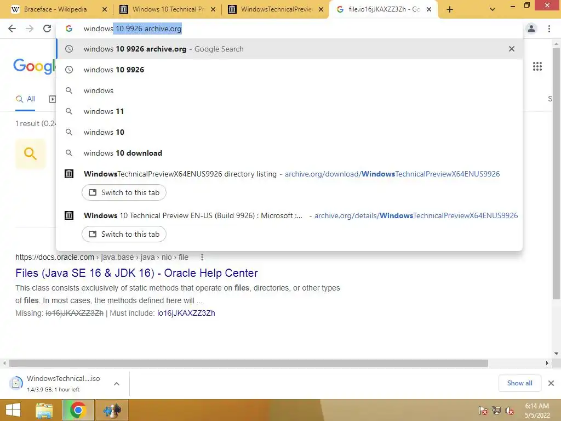Click the scroll left arrow
561x421 pixels.
pos(4,363)
